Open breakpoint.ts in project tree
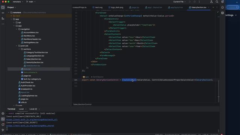Image resolution: width=240 pixels, height=135 pixels. 27,89
